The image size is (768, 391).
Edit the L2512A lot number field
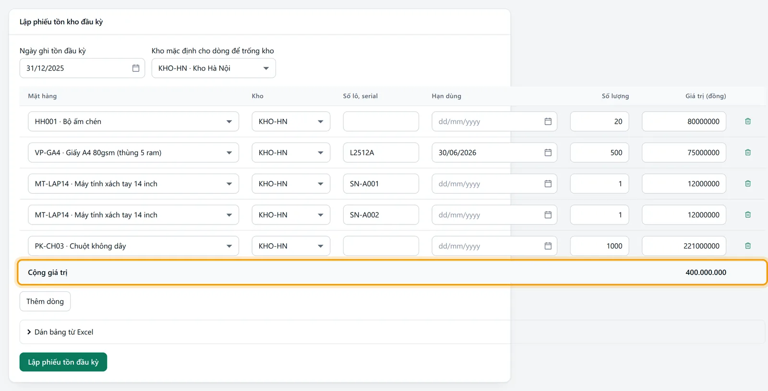pos(381,153)
